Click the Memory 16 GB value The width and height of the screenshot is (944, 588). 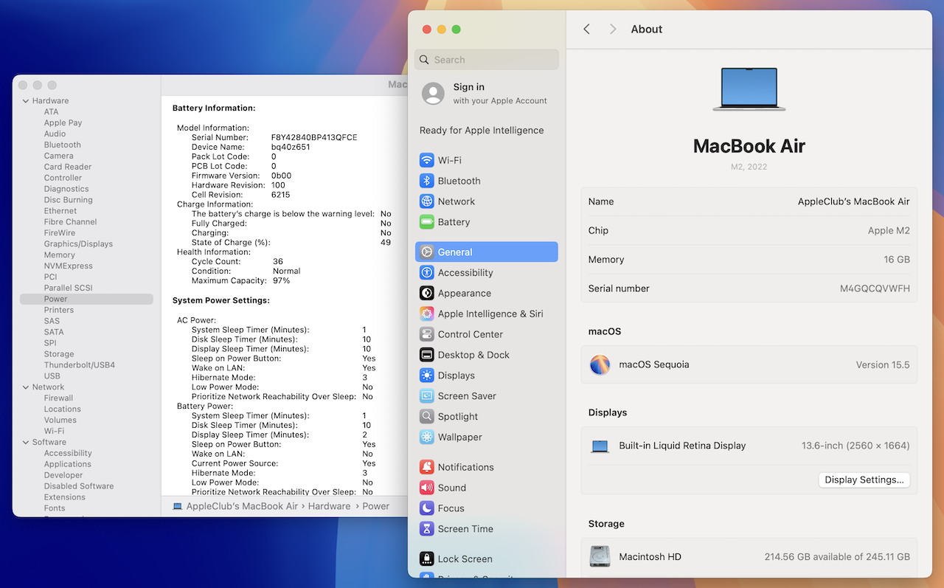click(897, 260)
